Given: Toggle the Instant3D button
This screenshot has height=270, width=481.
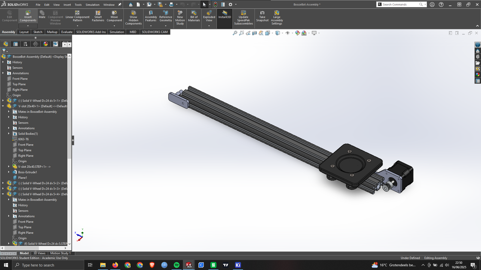Looking at the screenshot, I should [225, 15].
